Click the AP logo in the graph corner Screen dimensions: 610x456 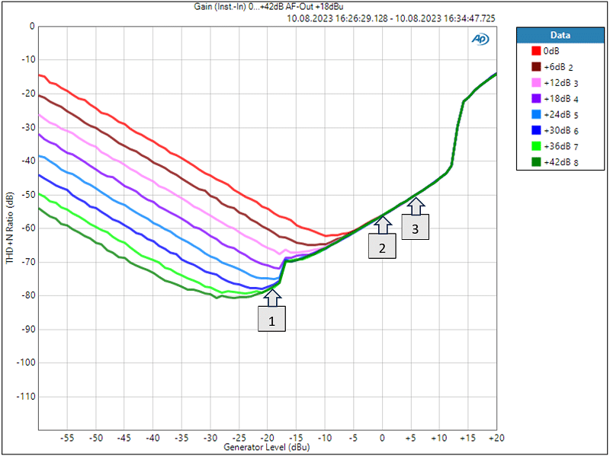pyautogui.click(x=480, y=39)
